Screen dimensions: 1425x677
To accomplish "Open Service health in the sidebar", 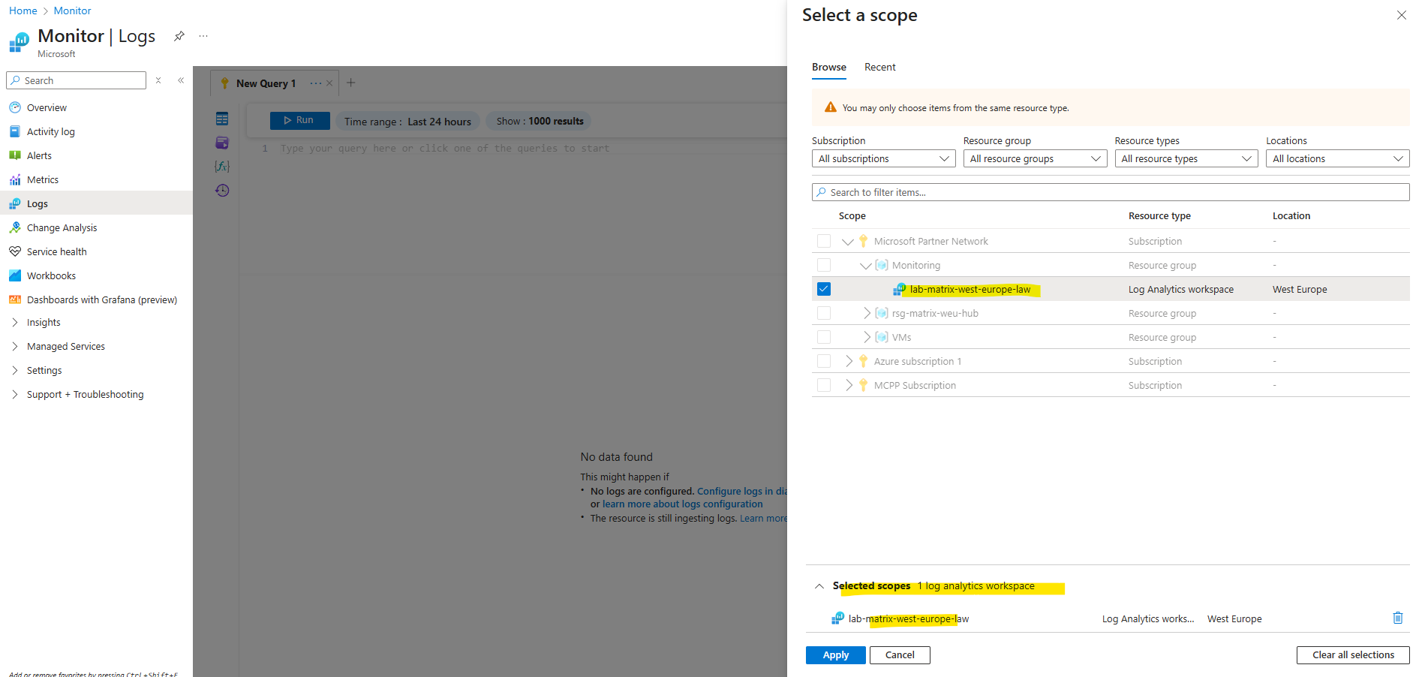I will click(56, 251).
